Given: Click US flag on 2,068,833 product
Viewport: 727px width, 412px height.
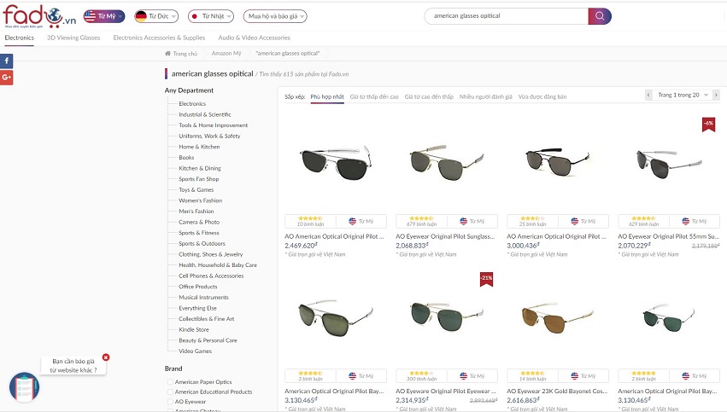Looking at the screenshot, I should click(x=464, y=221).
